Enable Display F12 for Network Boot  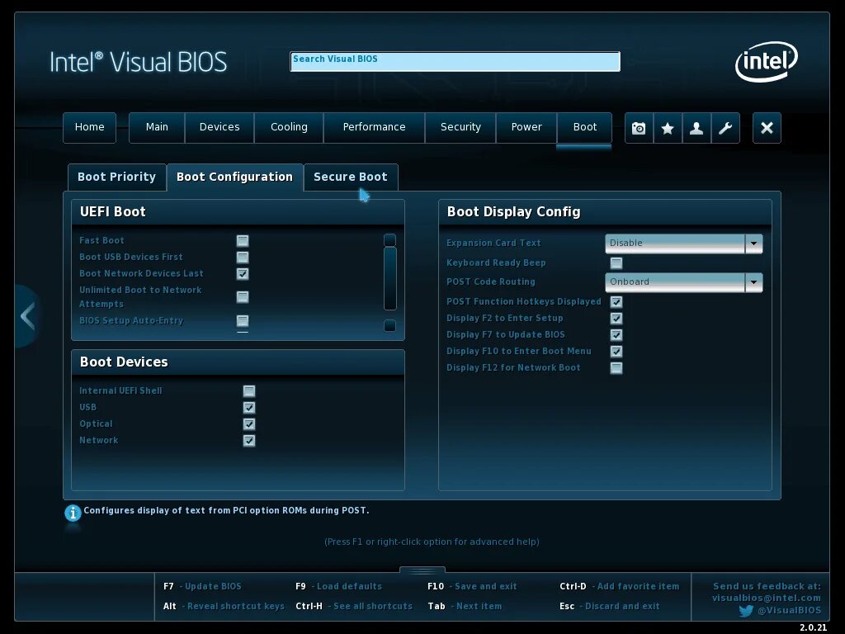(616, 368)
